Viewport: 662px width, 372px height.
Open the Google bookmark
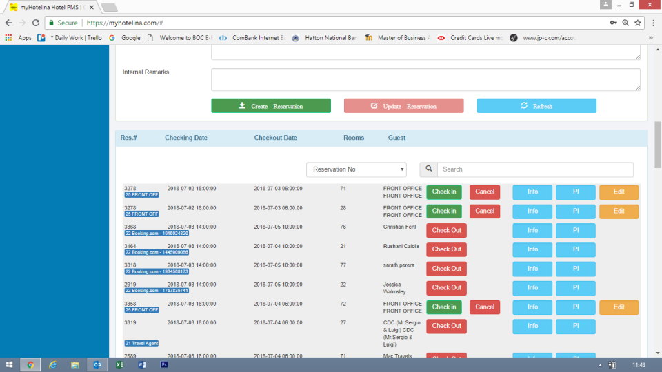(125, 37)
